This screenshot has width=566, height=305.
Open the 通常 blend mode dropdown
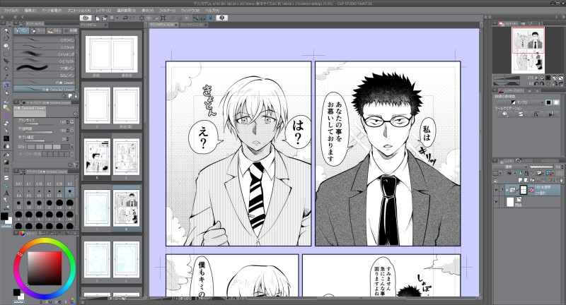point(511,167)
